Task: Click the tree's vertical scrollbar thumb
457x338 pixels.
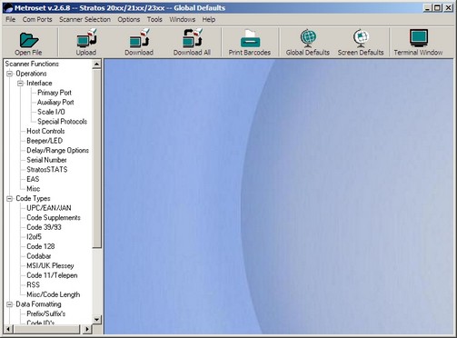Action: tap(96, 158)
